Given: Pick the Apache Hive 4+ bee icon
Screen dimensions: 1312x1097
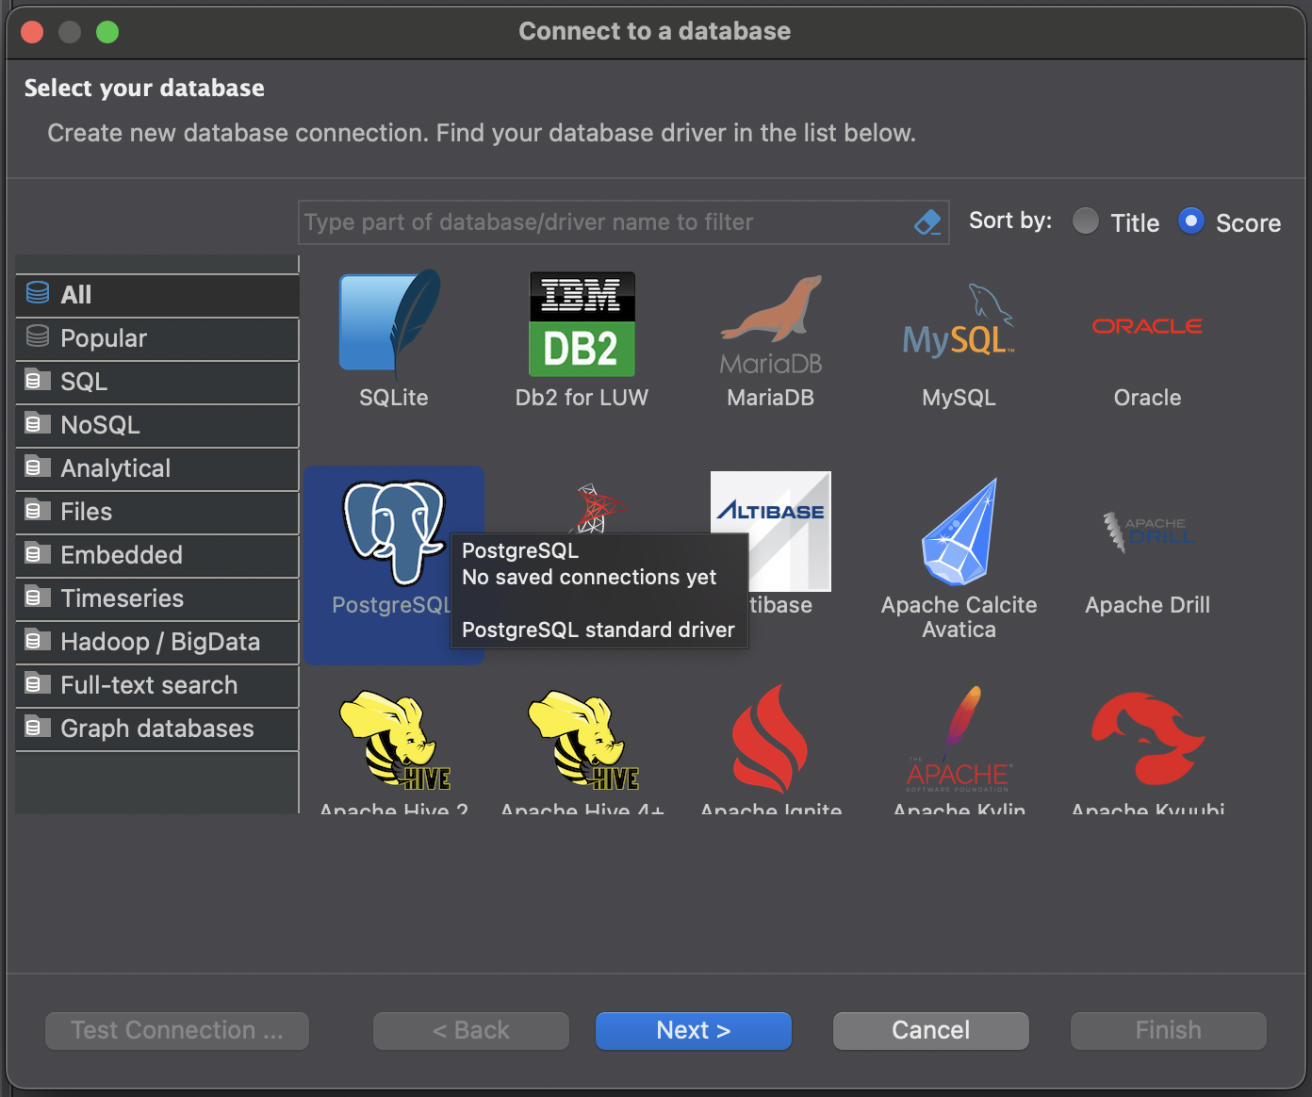Looking at the screenshot, I should [582, 741].
